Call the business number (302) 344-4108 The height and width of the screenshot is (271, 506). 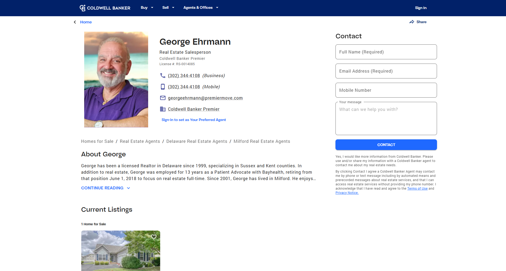point(184,76)
